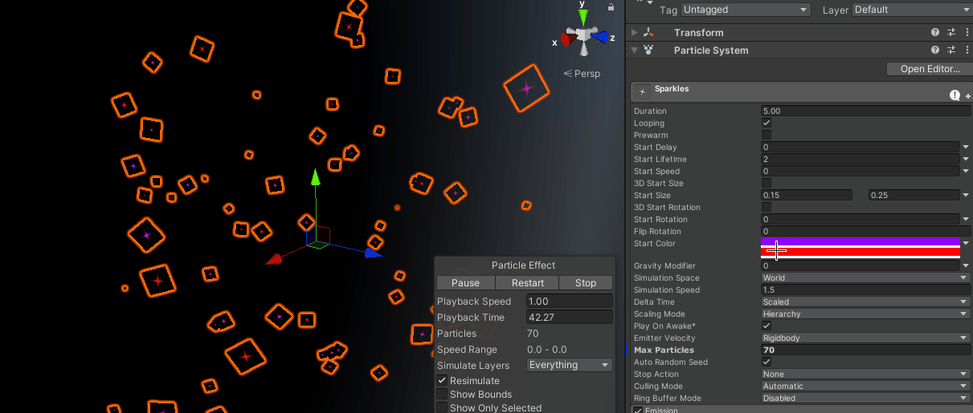This screenshot has height=413, width=973.
Task: Click the Playback Time input field
Action: click(570, 318)
